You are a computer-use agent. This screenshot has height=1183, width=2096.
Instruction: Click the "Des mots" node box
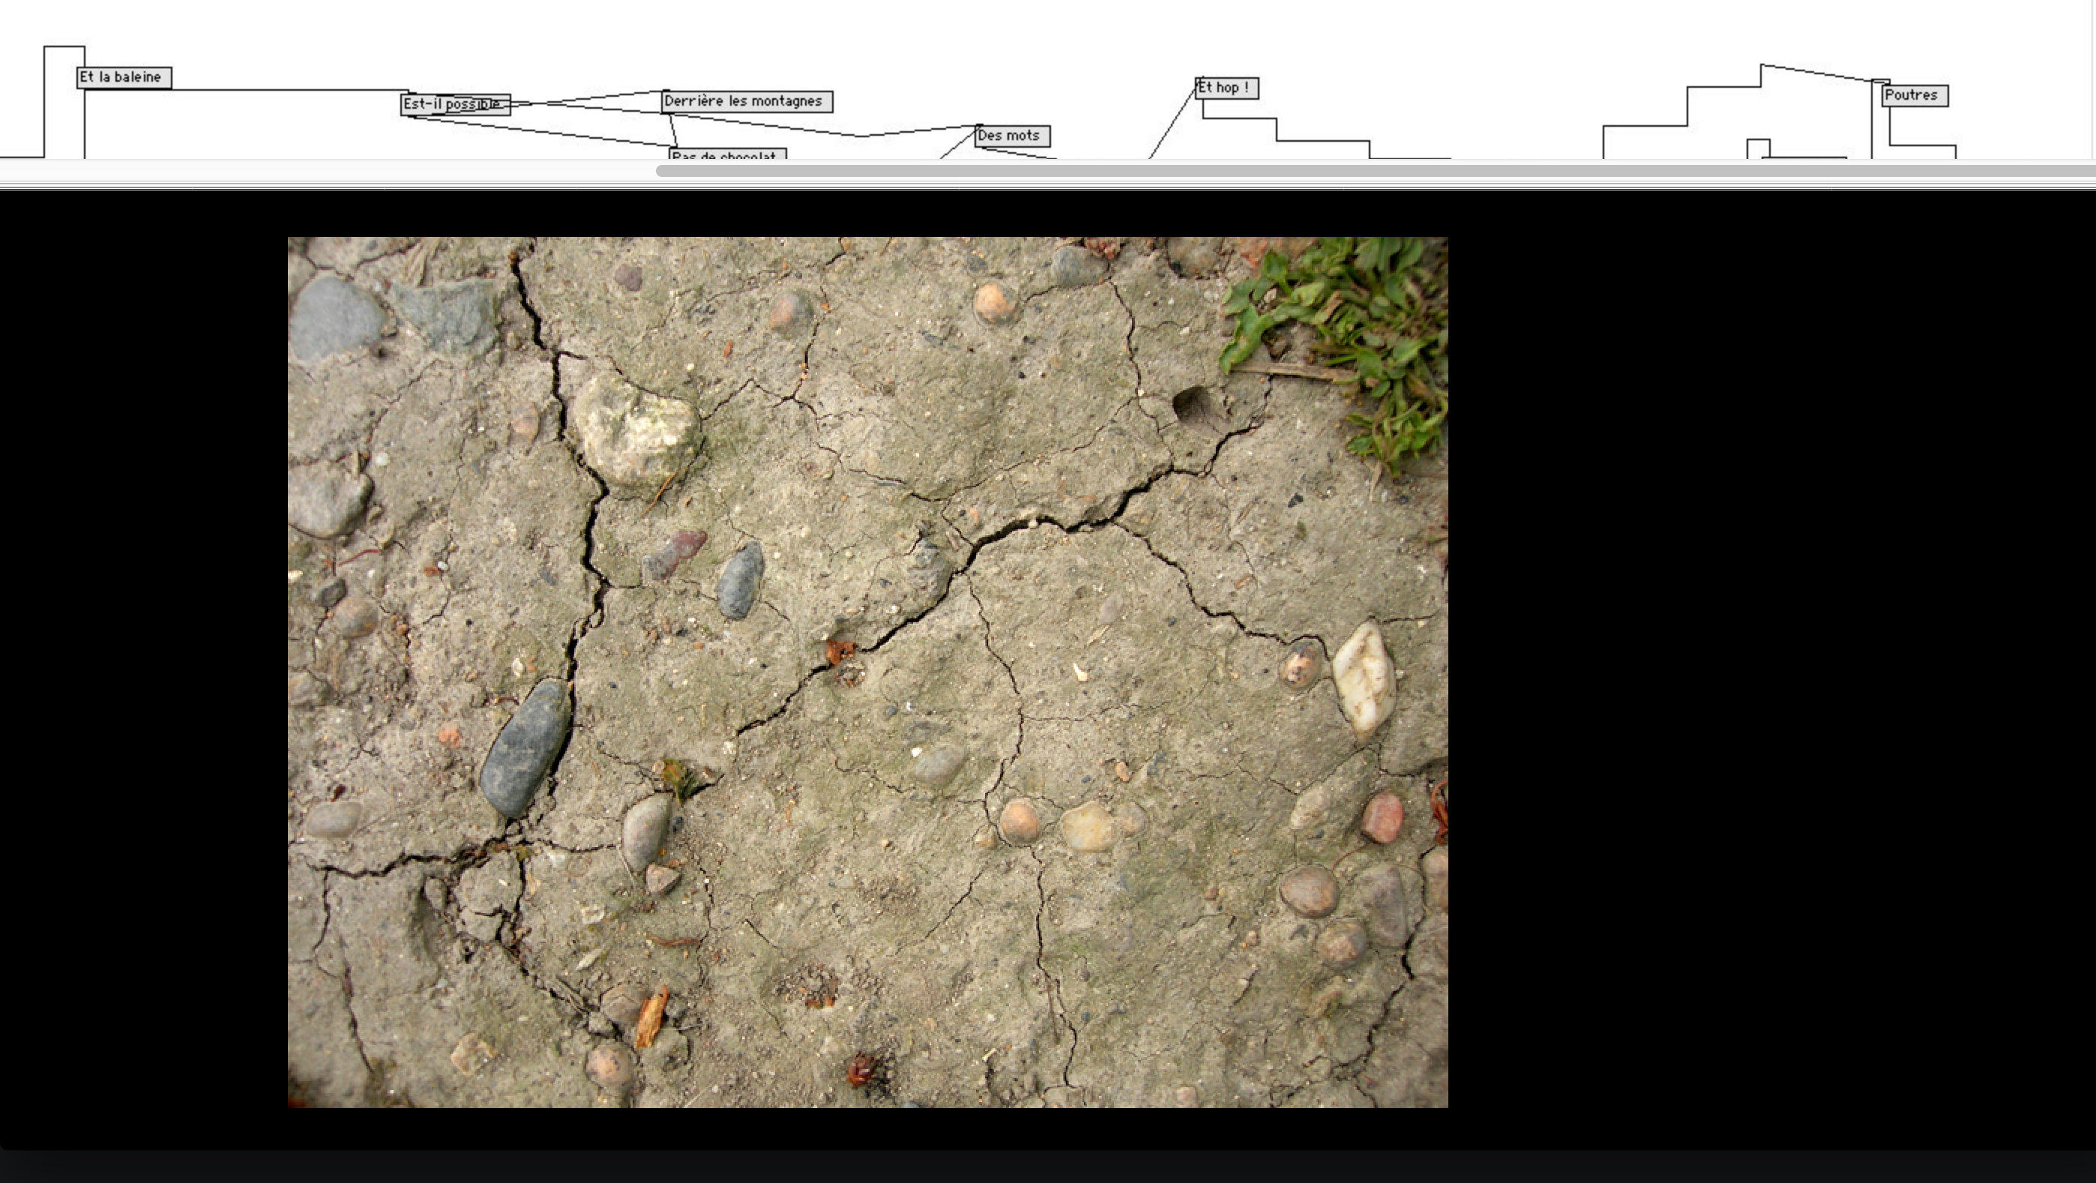tap(1011, 136)
